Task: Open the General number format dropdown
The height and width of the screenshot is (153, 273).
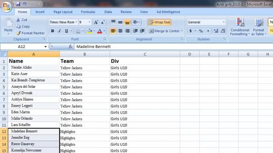Action: point(224,22)
